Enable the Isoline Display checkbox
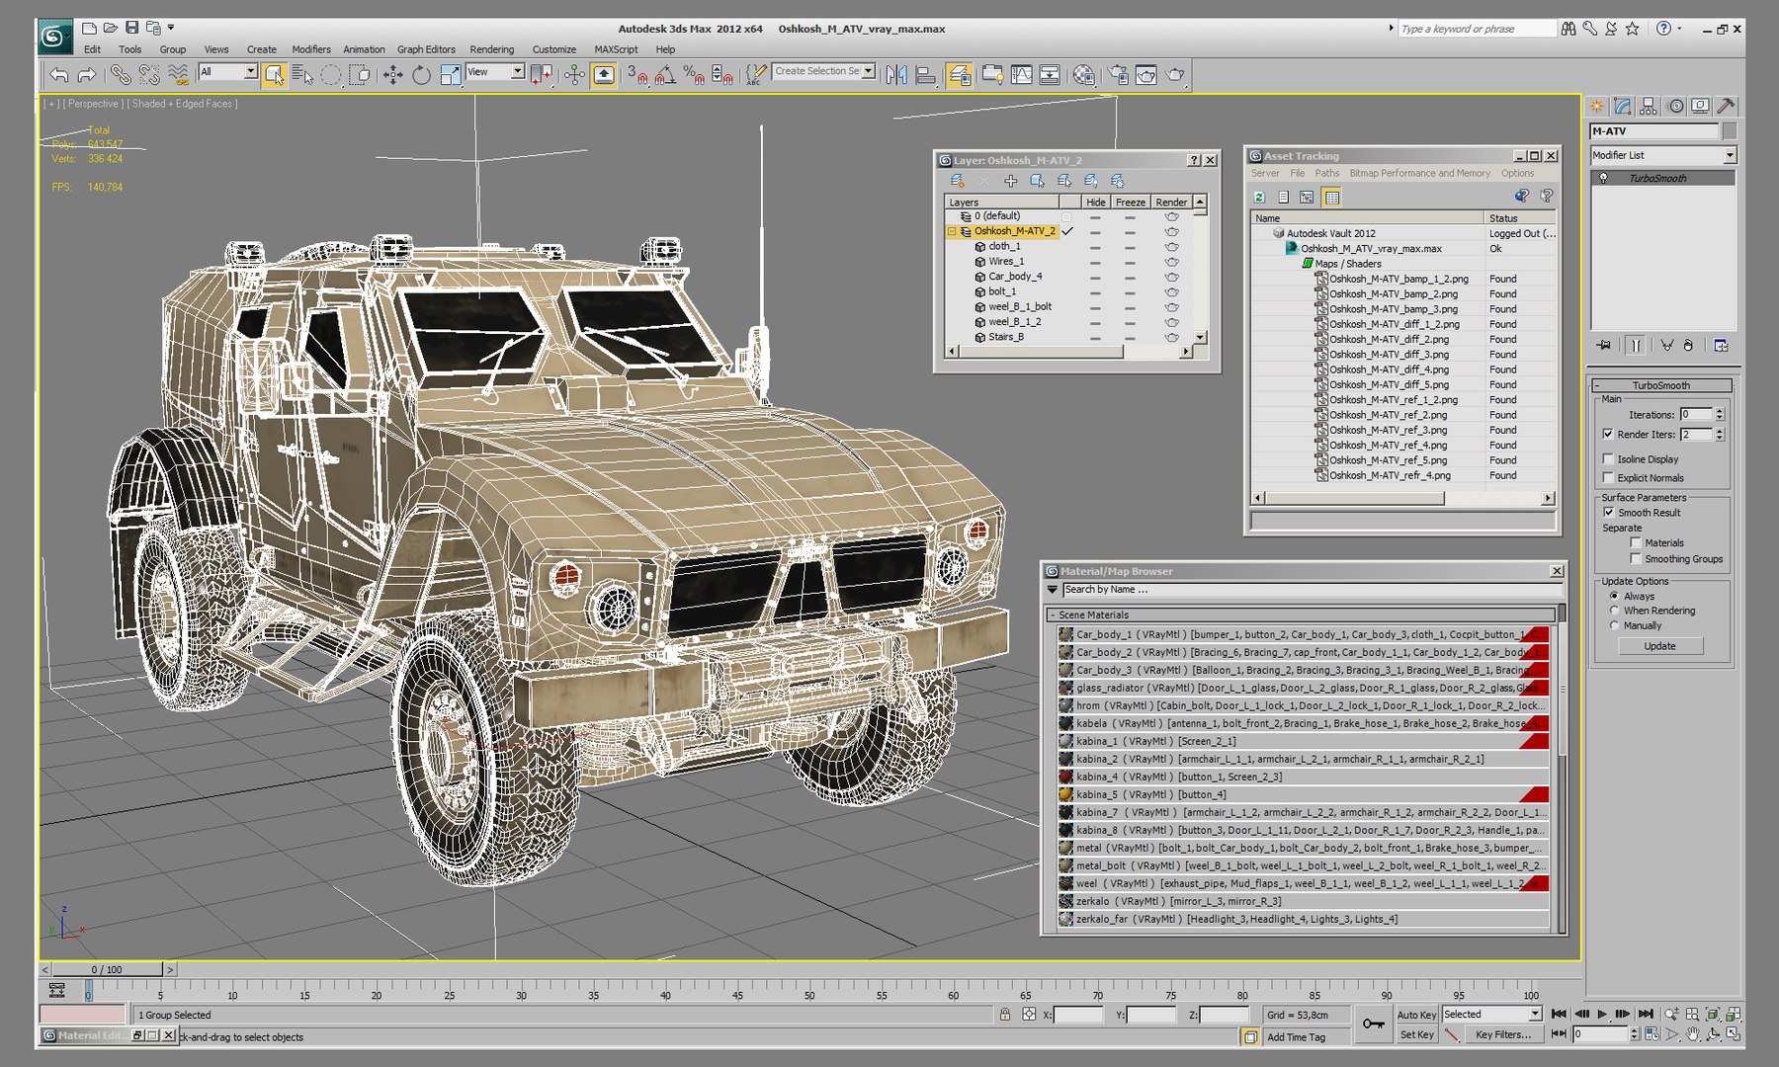Viewport: 1779px width, 1067px height. tap(1608, 459)
